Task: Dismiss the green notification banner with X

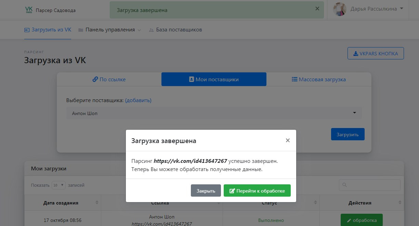Action: [x=317, y=9]
